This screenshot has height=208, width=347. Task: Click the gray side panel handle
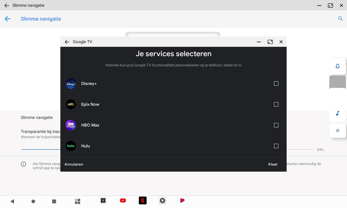click(338, 82)
